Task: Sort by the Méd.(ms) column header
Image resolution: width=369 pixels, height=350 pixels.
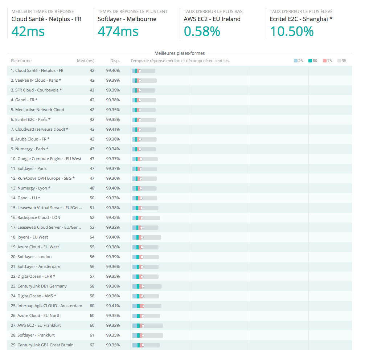Action: click(x=86, y=61)
